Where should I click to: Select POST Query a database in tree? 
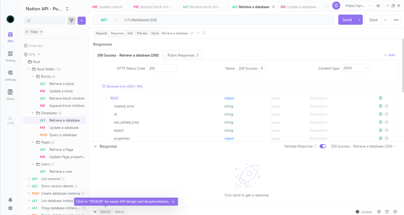pos(58,135)
